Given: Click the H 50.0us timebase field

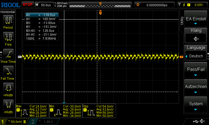Looking at the screenshot, I should [x=44, y=5].
